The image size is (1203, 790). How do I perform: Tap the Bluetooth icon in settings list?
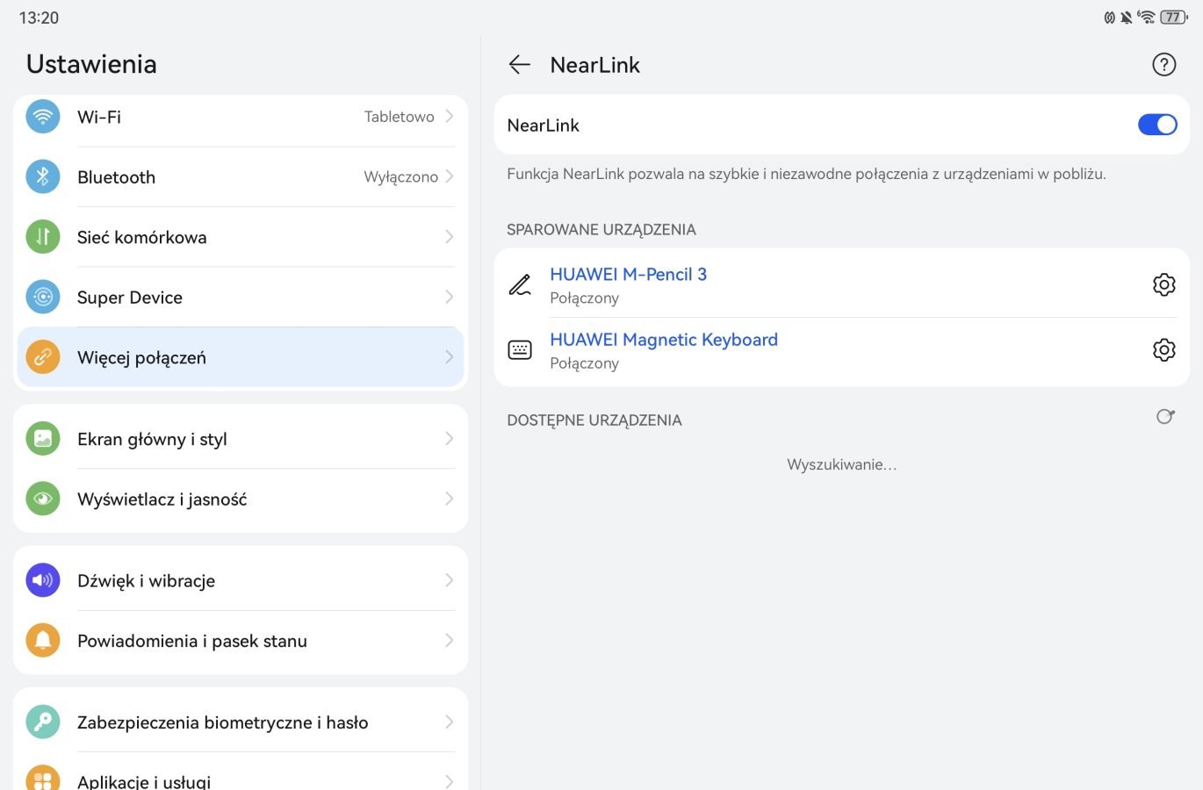[43, 176]
